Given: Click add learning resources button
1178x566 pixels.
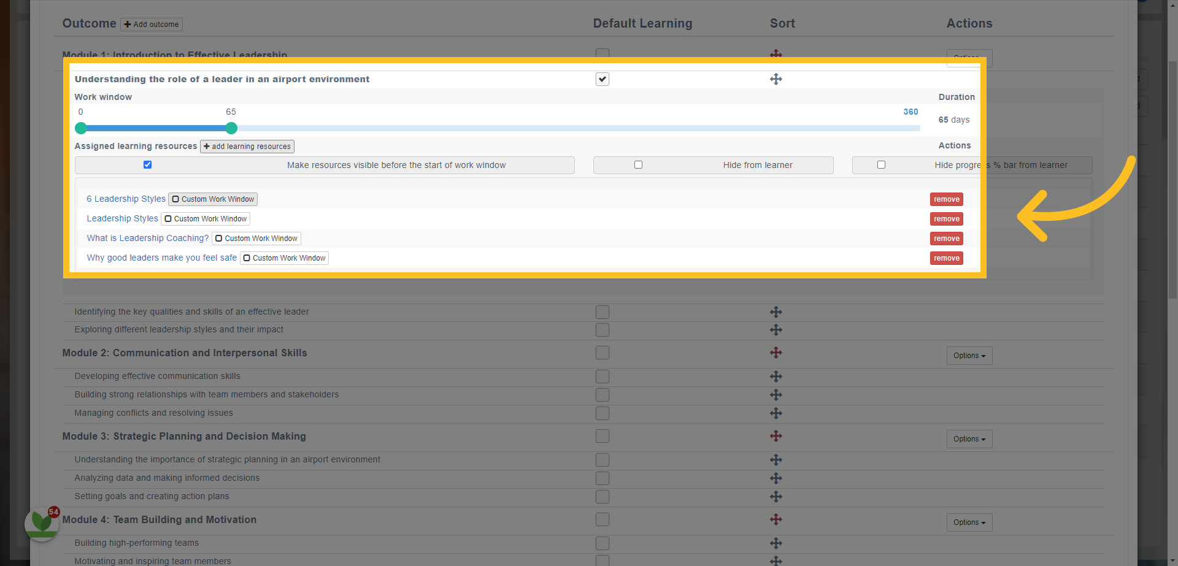Looking at the screenshot, I should pyautogui.click(x=247, y=147).
